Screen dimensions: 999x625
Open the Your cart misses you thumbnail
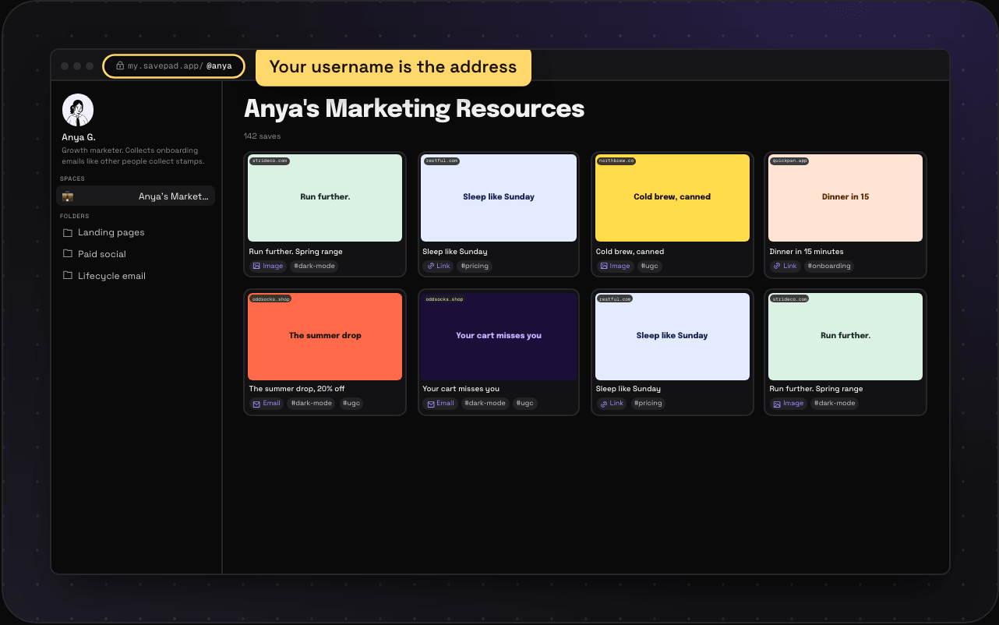pos(499,337)
